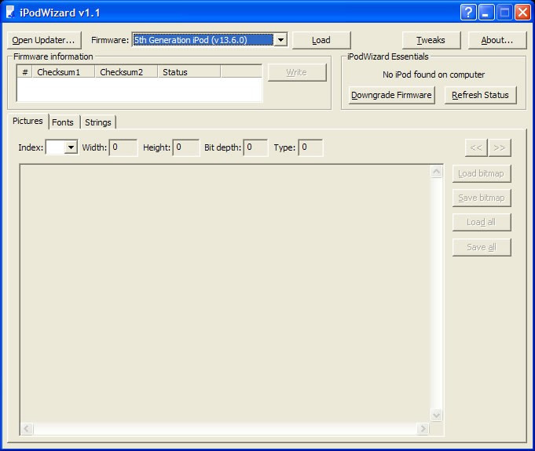Click the Save bitmap button
This screenshot has width=535, height=451.
point(482,198)
